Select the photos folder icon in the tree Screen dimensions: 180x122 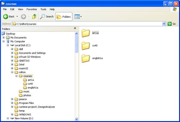[21, 95]
